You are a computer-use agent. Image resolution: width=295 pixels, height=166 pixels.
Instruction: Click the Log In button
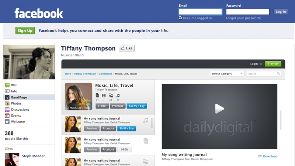point(281,12)
